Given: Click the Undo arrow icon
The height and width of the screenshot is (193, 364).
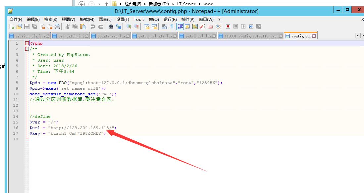Looking at the screenshot, I should coord(93,27).
